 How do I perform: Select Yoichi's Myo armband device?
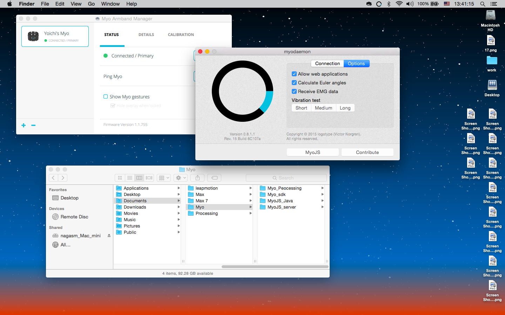coord(55,36)
